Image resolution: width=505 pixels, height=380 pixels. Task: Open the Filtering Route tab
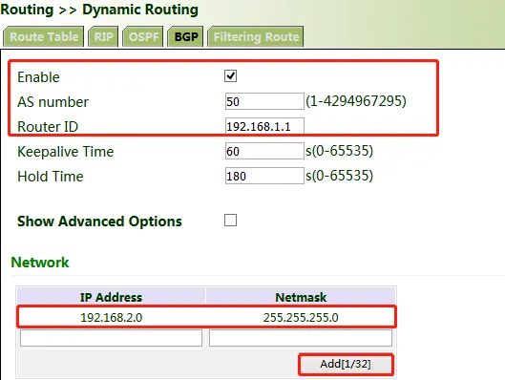pyautogui.click(x=256, y=36)
